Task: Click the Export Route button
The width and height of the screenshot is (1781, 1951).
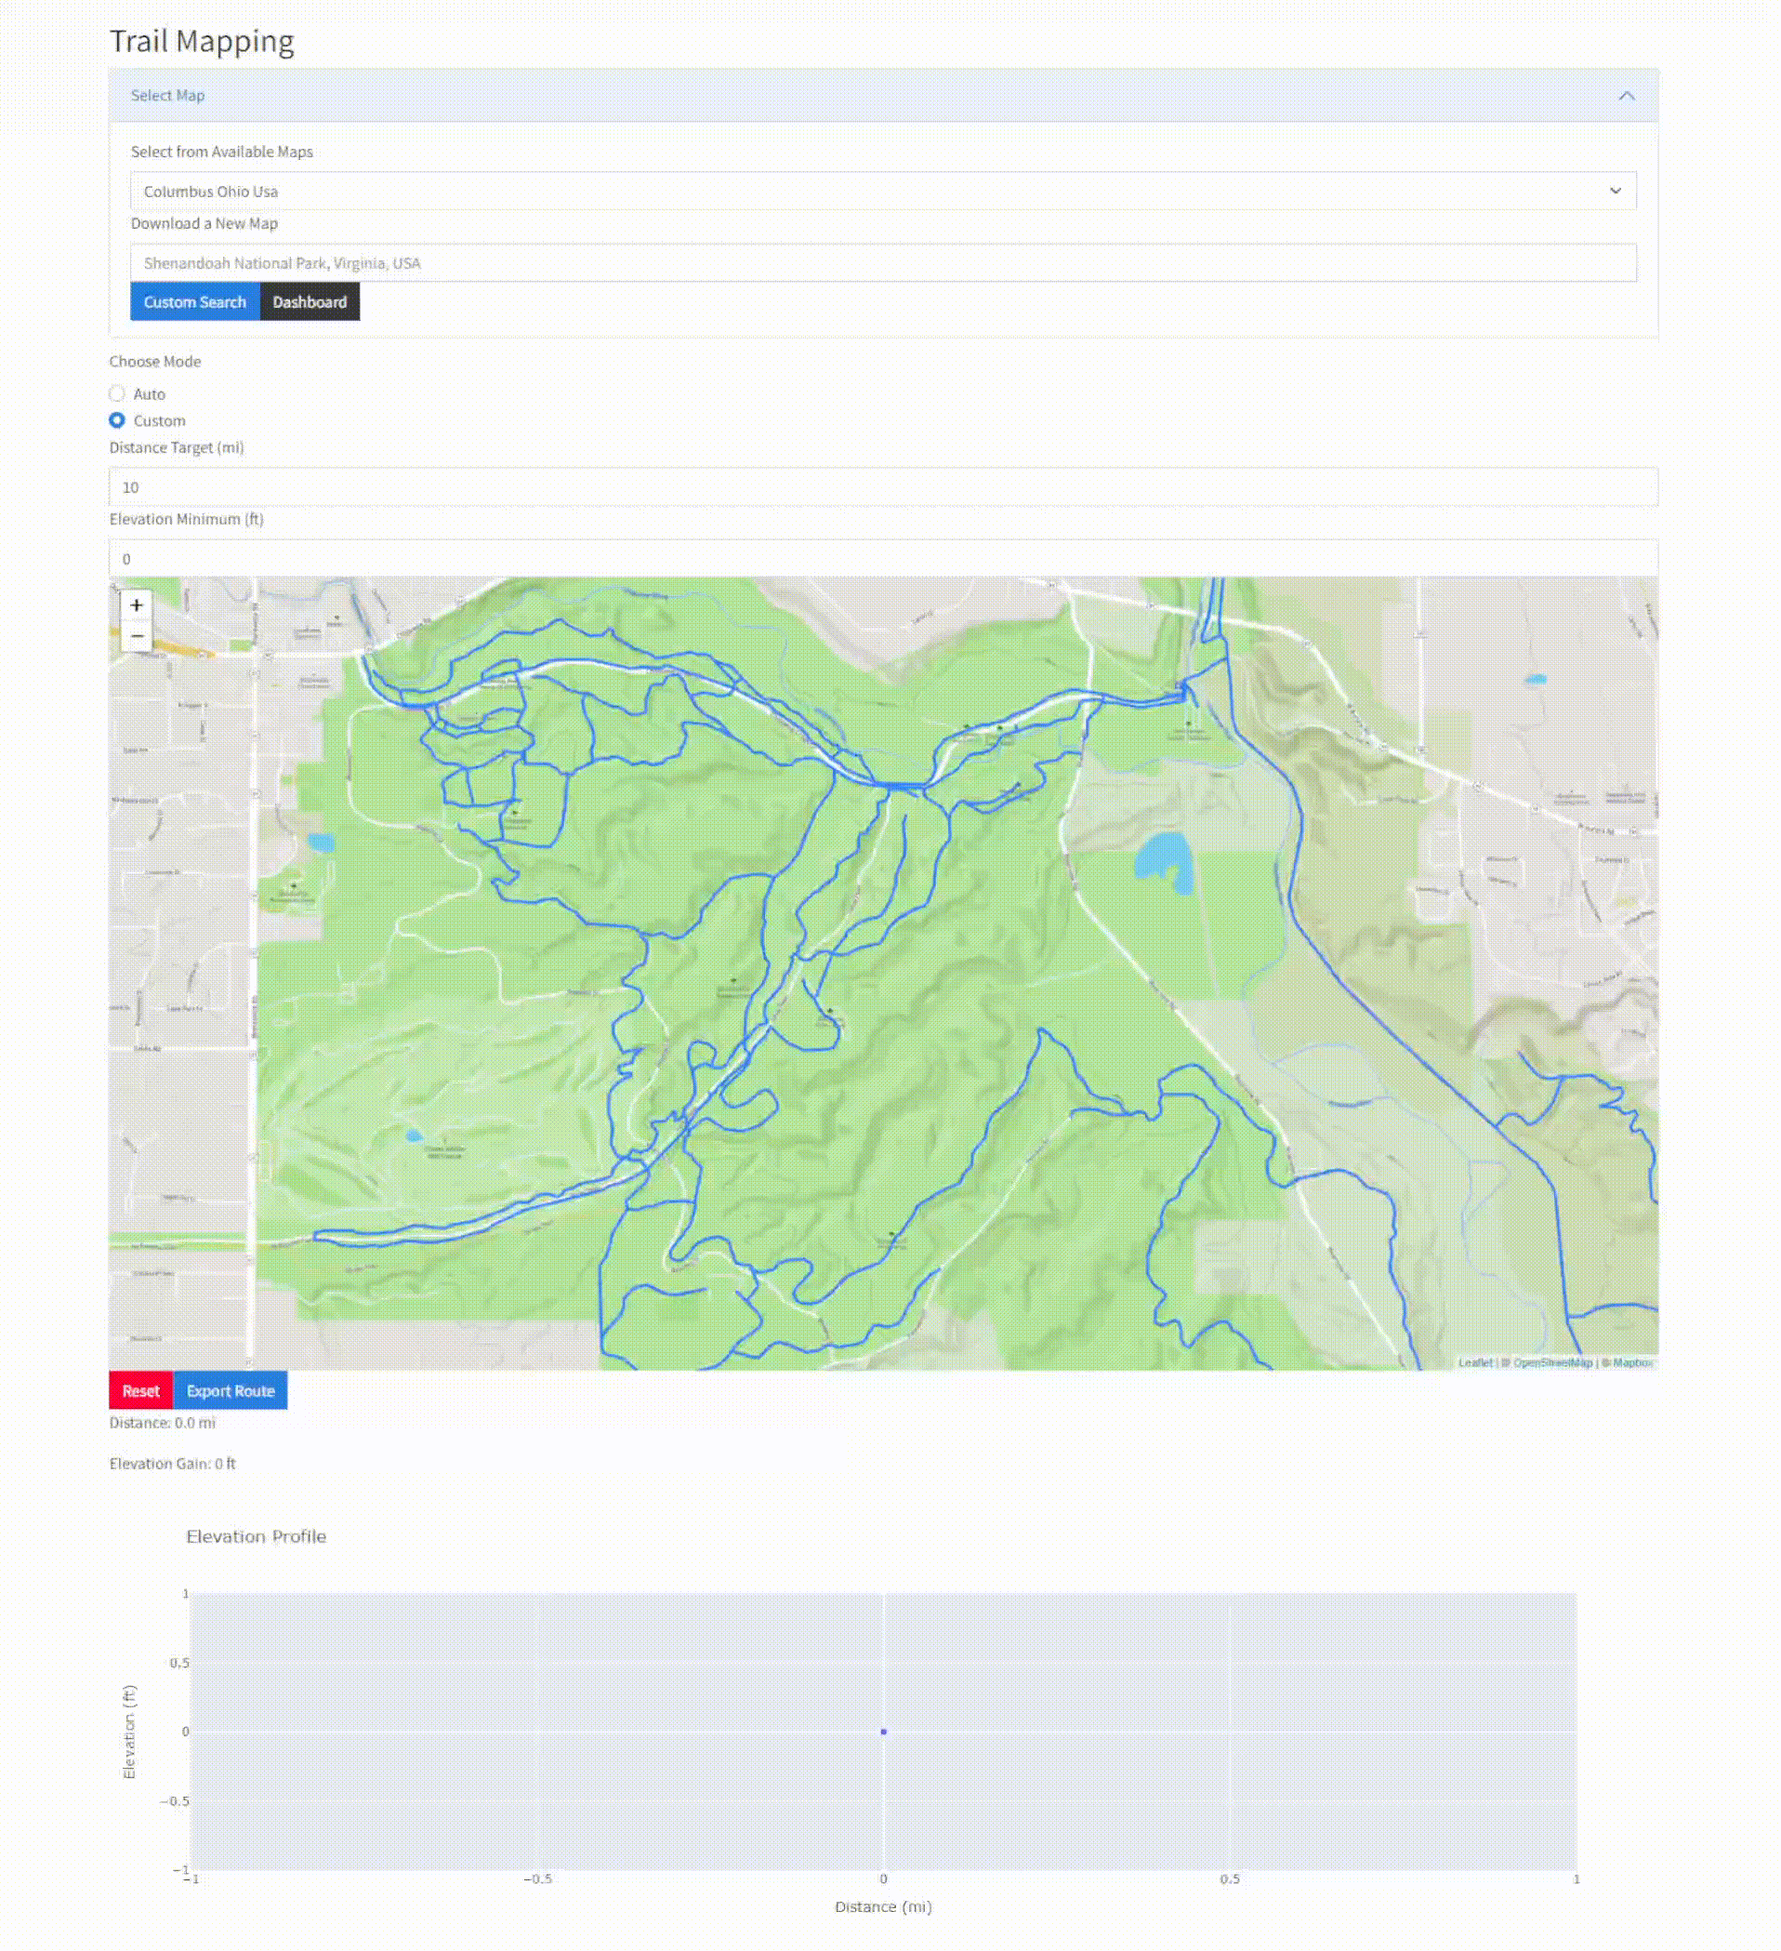Action: 231,1390
